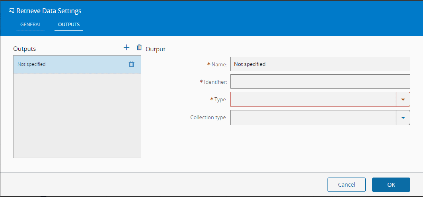Click into the Identifier text field
The height and width of the screenshot is (197, 423).
coord(320,81)
